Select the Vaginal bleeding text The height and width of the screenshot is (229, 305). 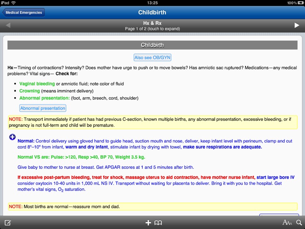(37, 84)
